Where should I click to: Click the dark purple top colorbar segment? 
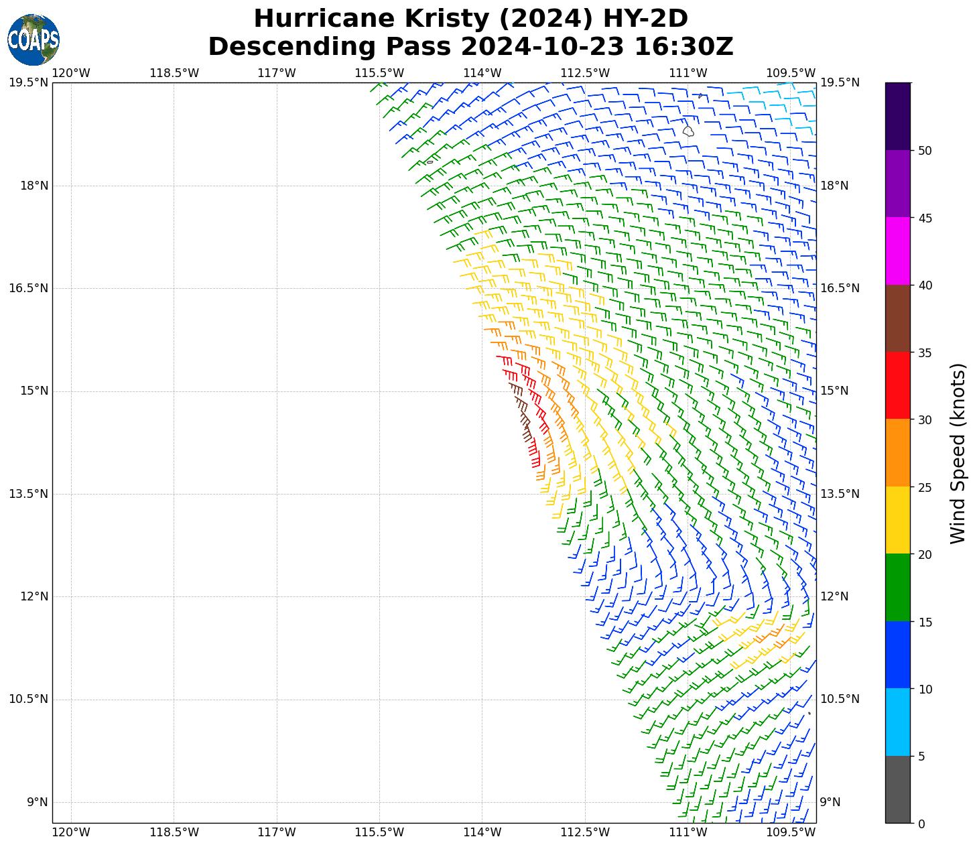pyautogui.click(x=897, y=116)
